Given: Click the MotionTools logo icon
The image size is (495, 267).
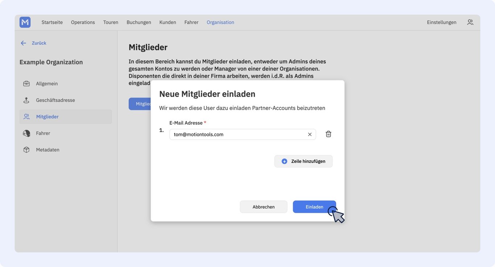Looking at the screenshot, I should (25, 22).
